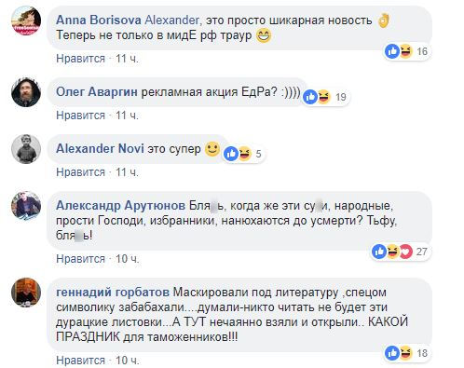Click the thumbs-up reaction icon on Alexander Novi's comment
464x368 pixels.
pos(231,154)
